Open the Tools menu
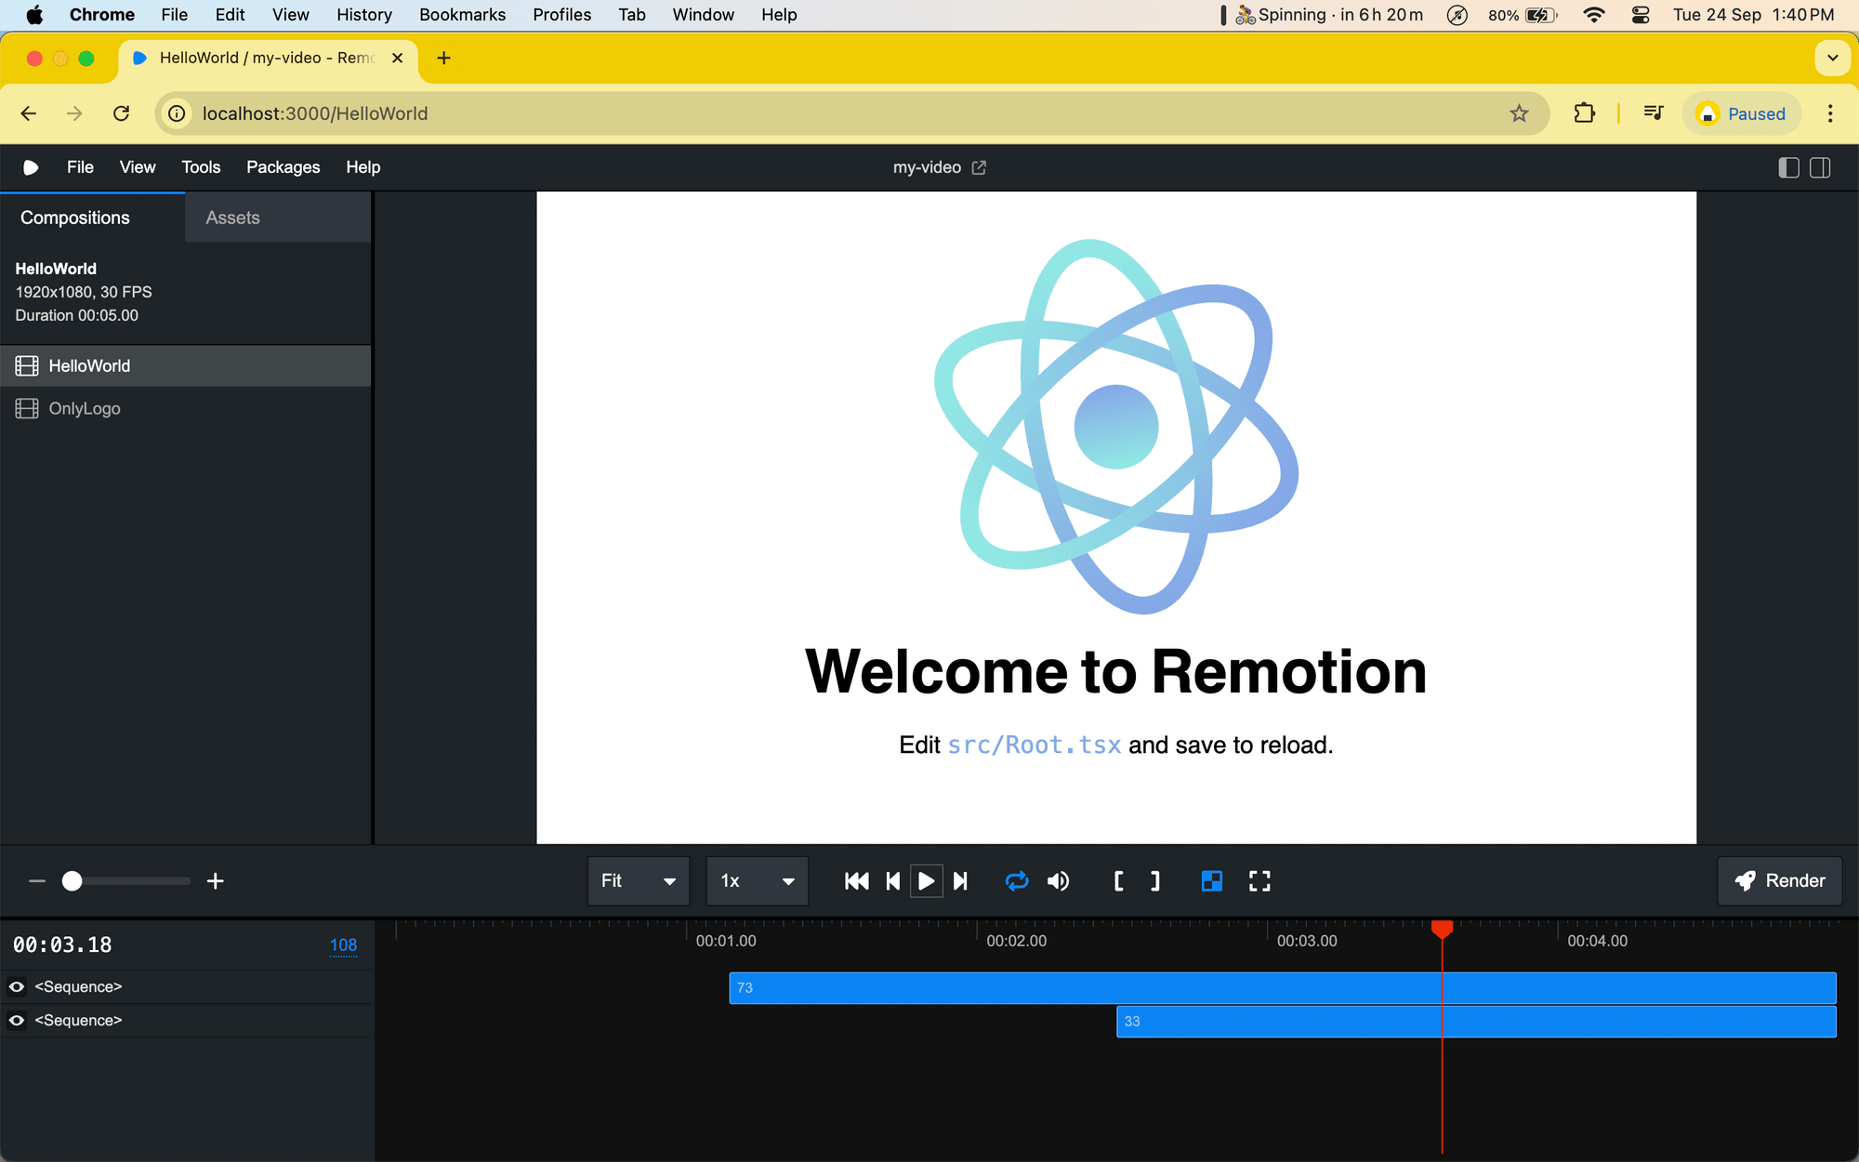The width and height of the screenshot is (1859, 1162). point(201,167)
